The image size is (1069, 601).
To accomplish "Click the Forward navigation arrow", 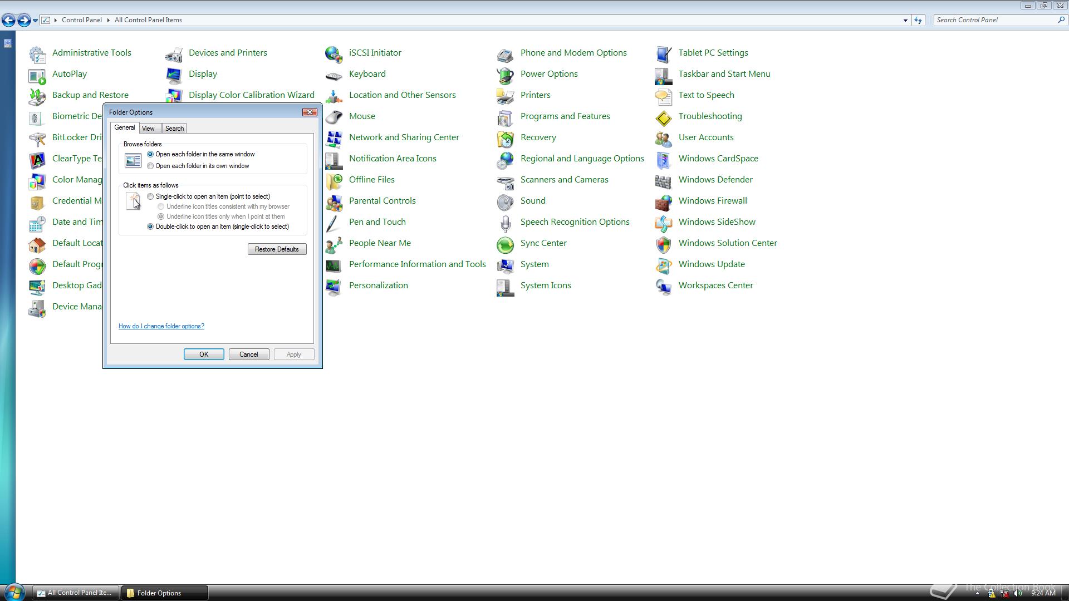I will 24,21.
